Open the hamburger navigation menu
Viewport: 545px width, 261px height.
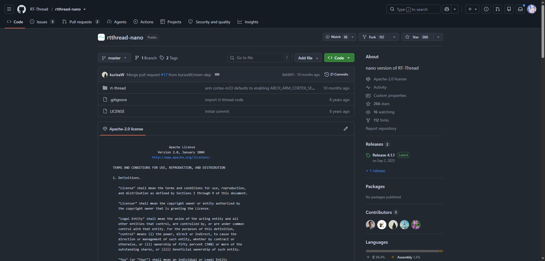[x=9, y=9]
